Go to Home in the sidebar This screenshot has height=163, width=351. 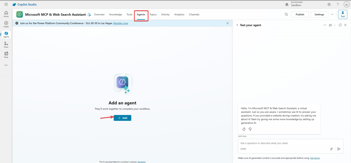click(x=6, y=14)
